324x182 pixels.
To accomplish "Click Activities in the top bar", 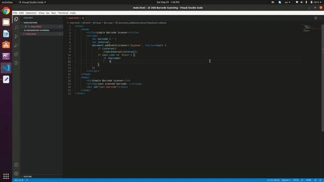I will click(7, 2).
